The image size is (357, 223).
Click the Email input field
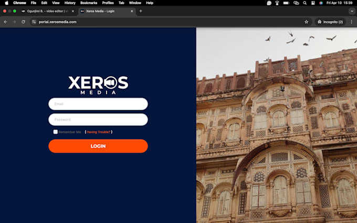point(98,104)
